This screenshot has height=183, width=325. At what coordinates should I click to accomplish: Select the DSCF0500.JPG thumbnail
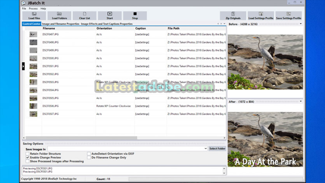pos(33,58)
